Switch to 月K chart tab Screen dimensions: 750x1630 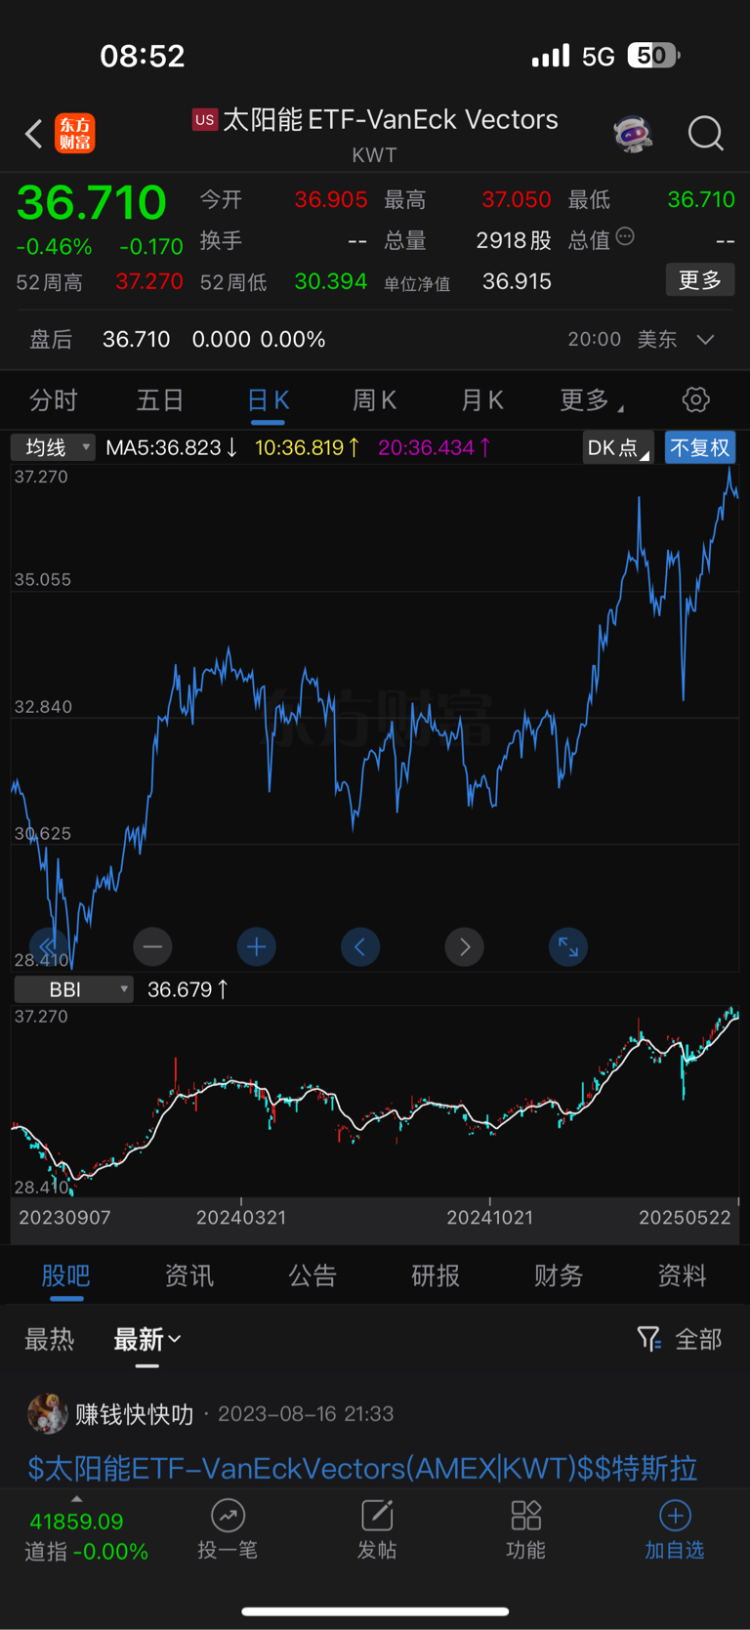[x=481, y=399]
